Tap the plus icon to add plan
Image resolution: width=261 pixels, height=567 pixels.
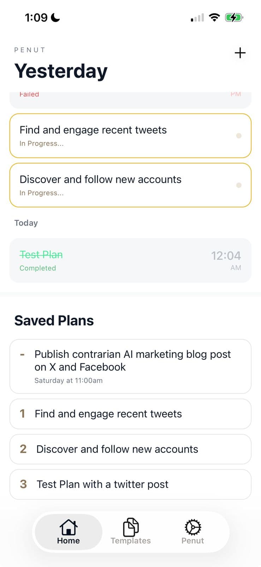(x=240, y=53)
